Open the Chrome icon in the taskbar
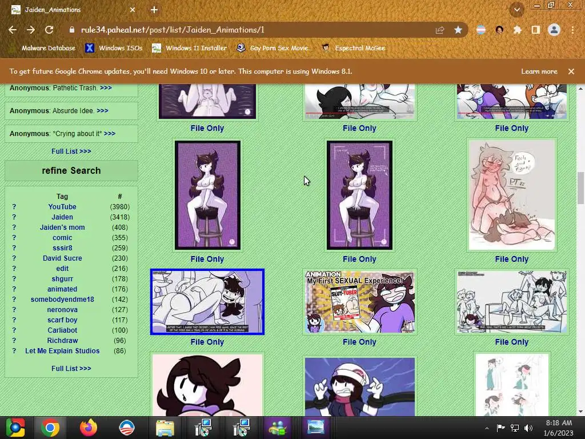 tap(50, 428)
